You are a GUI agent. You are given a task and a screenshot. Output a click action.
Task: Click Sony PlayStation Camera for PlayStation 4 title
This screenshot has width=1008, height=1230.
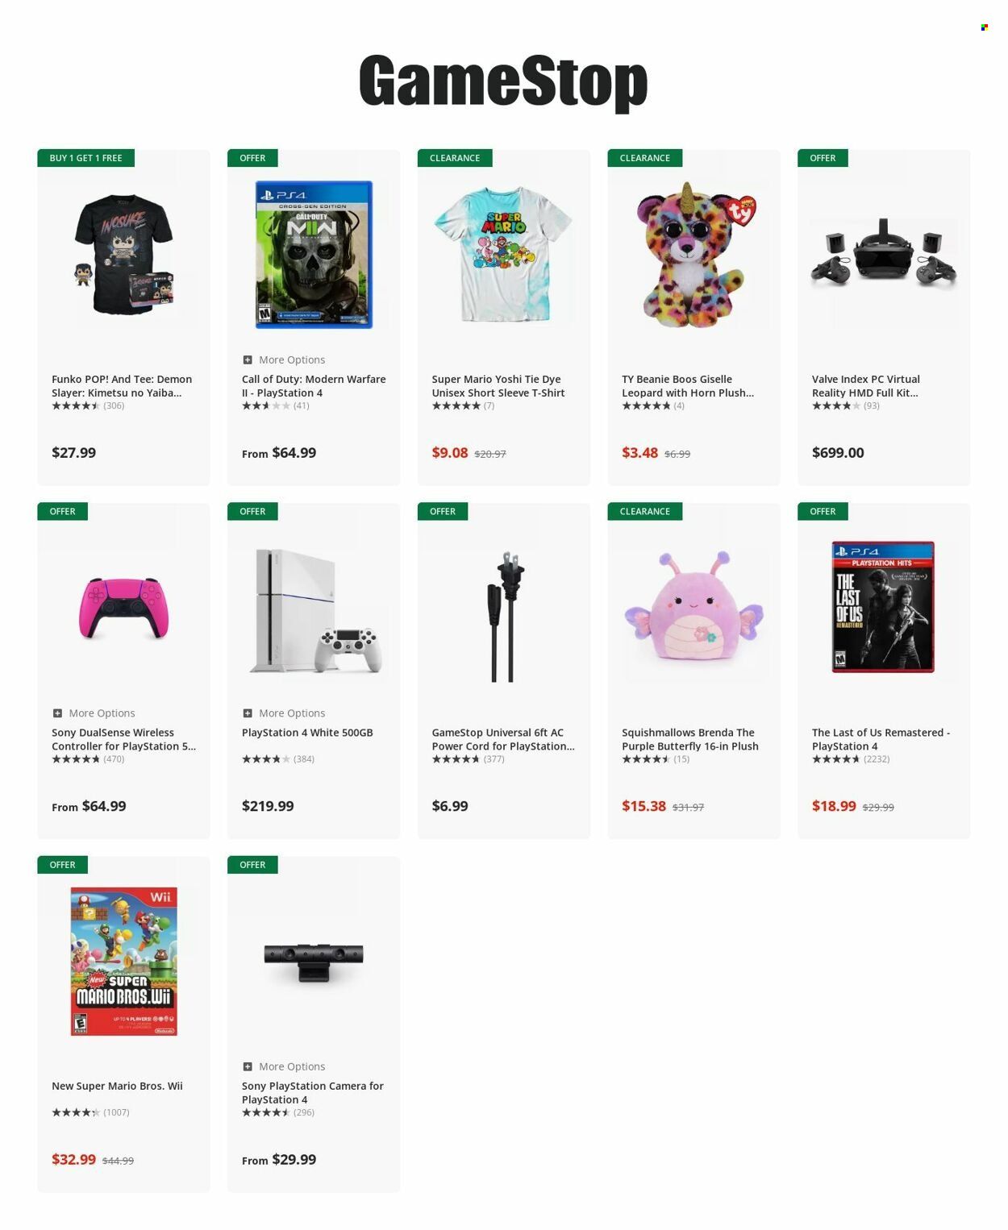click(x=313, y=1093)
